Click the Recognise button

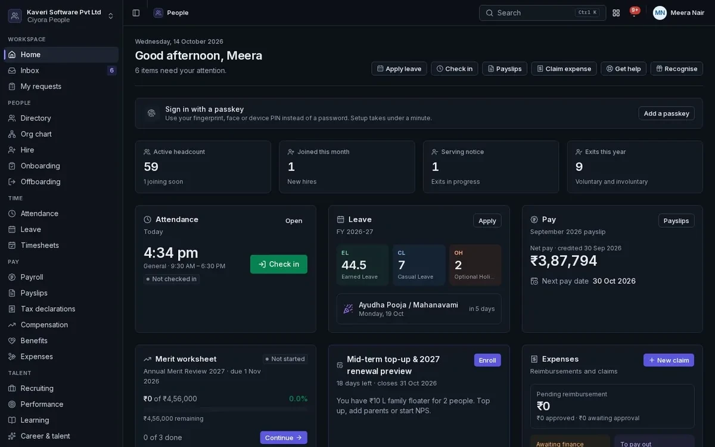point(677,69)
